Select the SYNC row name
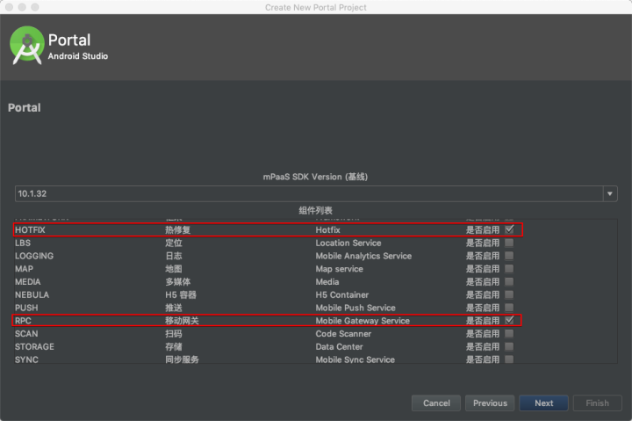Viewport: 632px width, 421px height. (x=26, y=359)
